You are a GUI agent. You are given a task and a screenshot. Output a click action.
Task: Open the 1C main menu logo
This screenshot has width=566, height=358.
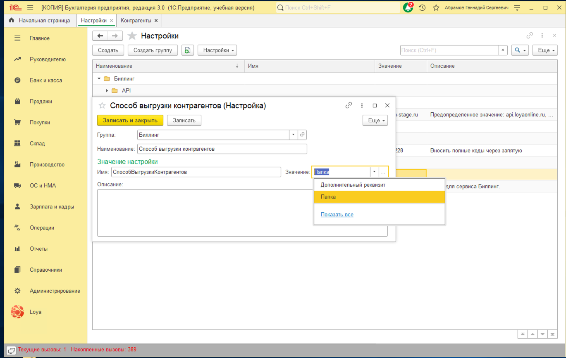click(15, 8)
